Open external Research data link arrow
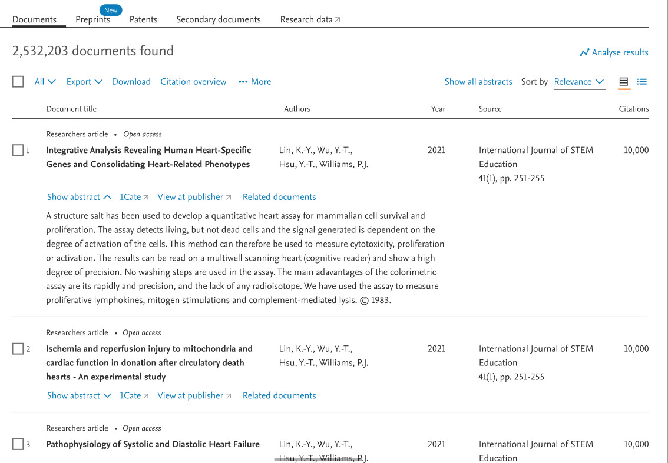The width and height of the screenshot is (668, 463). pos(338,18)
